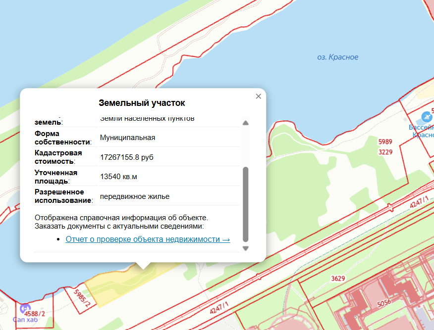Select parcel labeled 4588/2

35,313
